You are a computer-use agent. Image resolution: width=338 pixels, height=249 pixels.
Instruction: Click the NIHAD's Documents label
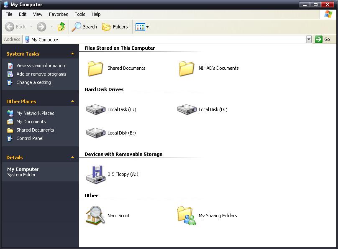(219, 68)
